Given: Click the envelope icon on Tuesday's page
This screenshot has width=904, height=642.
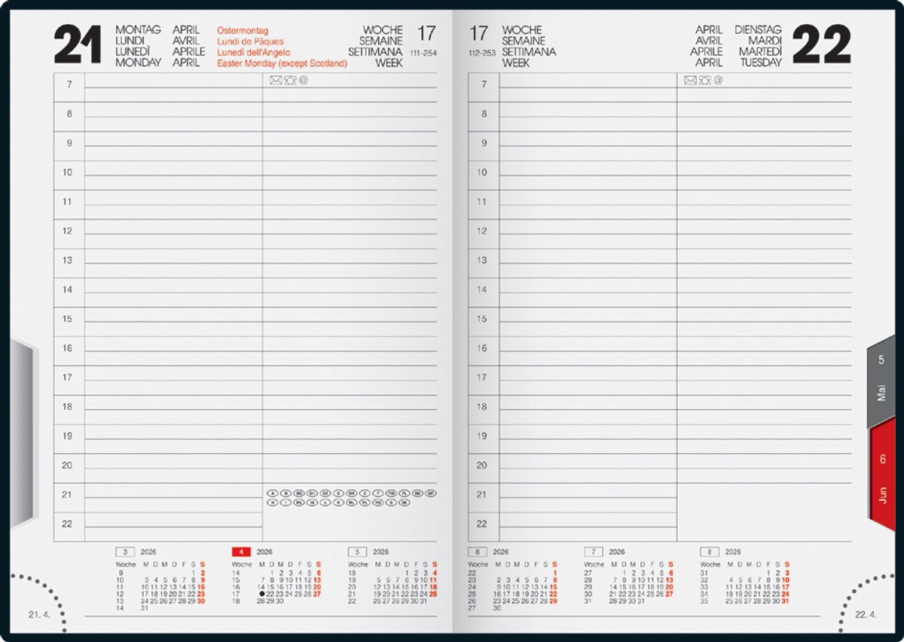Looking at the screenshot, I should pos(689,81).
